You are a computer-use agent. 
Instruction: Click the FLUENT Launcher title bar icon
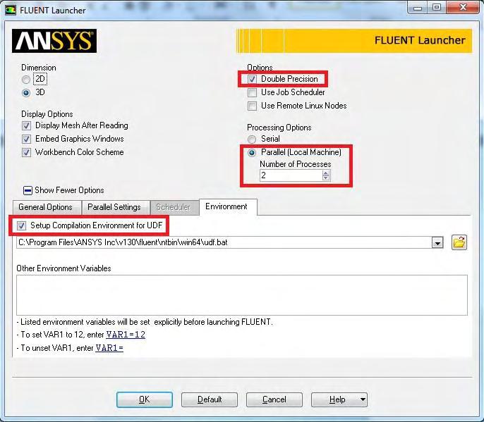10,10
